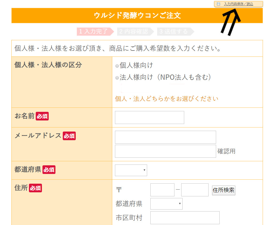The height and width of the screenshot is (225, 274).
Task: Select the 個人様向け radio button
Action: 117,66
